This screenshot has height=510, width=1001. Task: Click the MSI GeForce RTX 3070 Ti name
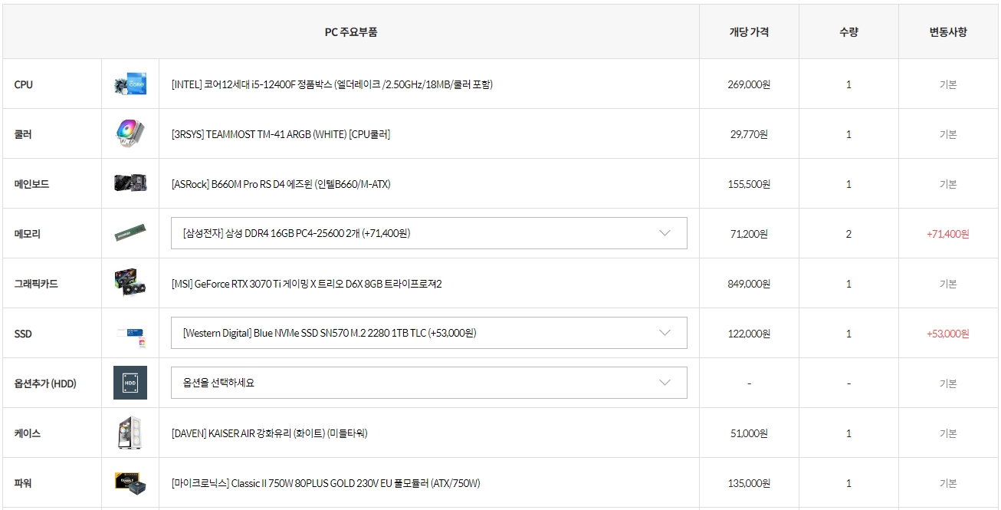307,284
